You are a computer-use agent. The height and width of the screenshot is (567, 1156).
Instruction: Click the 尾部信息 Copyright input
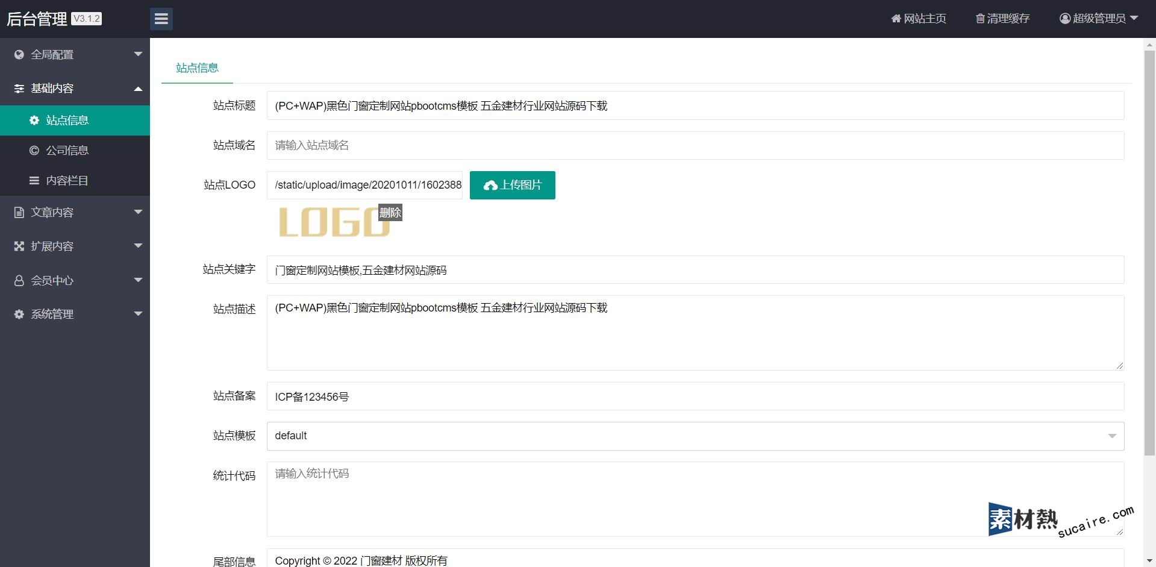(695, 559)
